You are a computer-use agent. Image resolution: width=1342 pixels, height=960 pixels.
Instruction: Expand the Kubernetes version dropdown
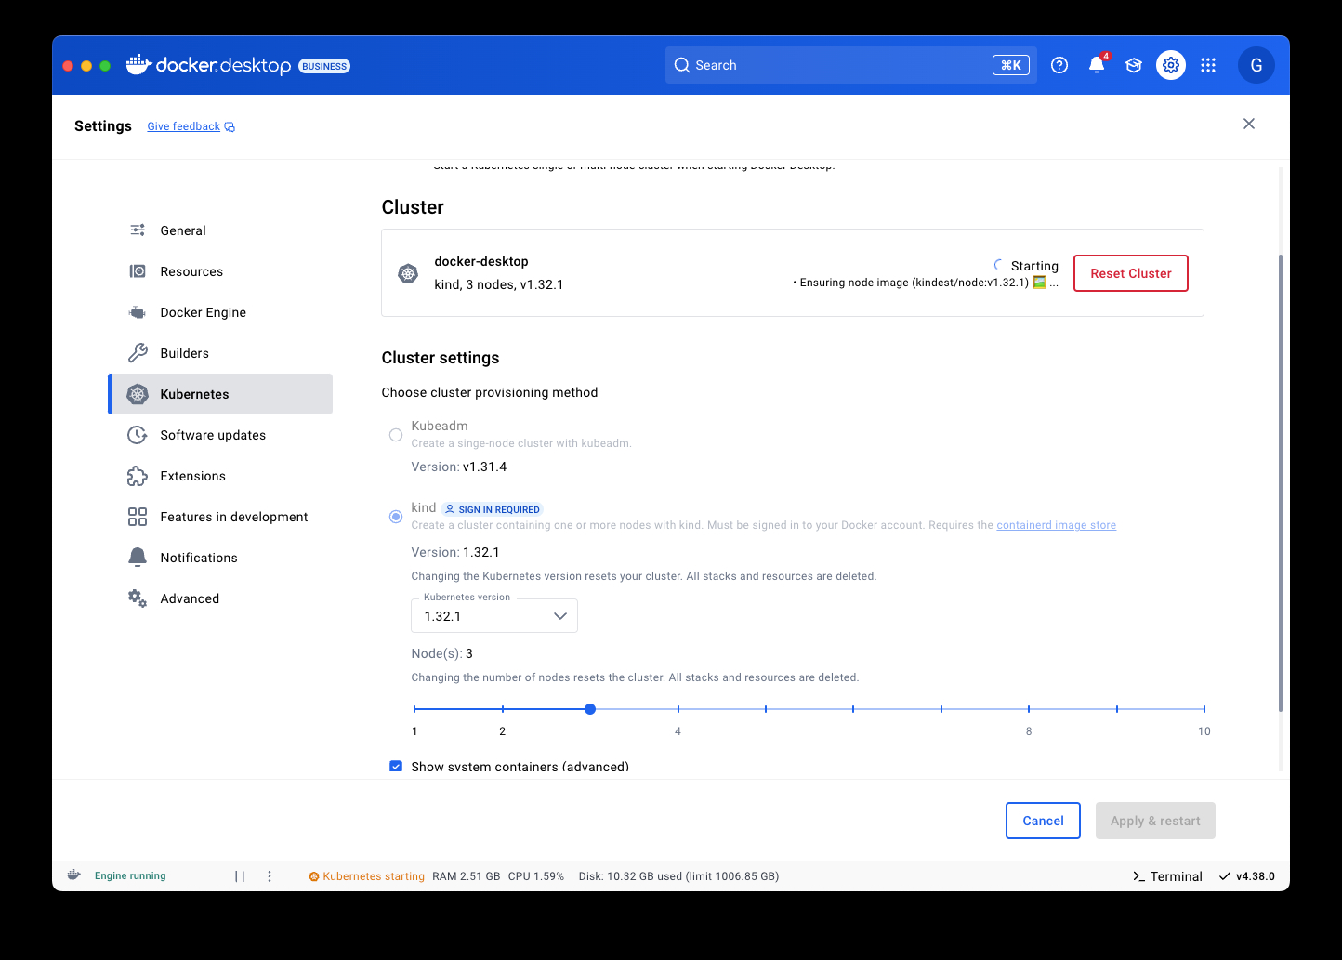[x=494, y=616]
